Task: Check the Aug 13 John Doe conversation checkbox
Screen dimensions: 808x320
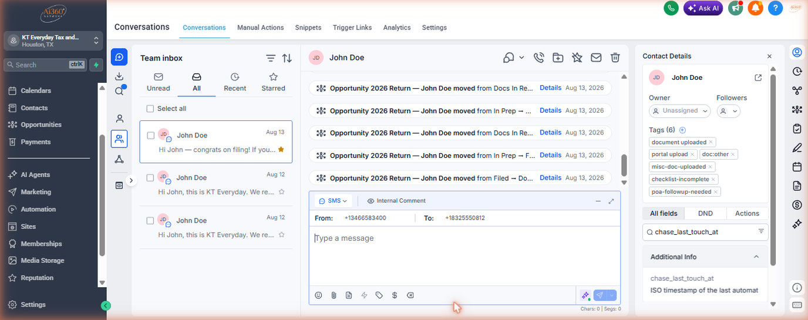Action: click(x=150, y=136)
